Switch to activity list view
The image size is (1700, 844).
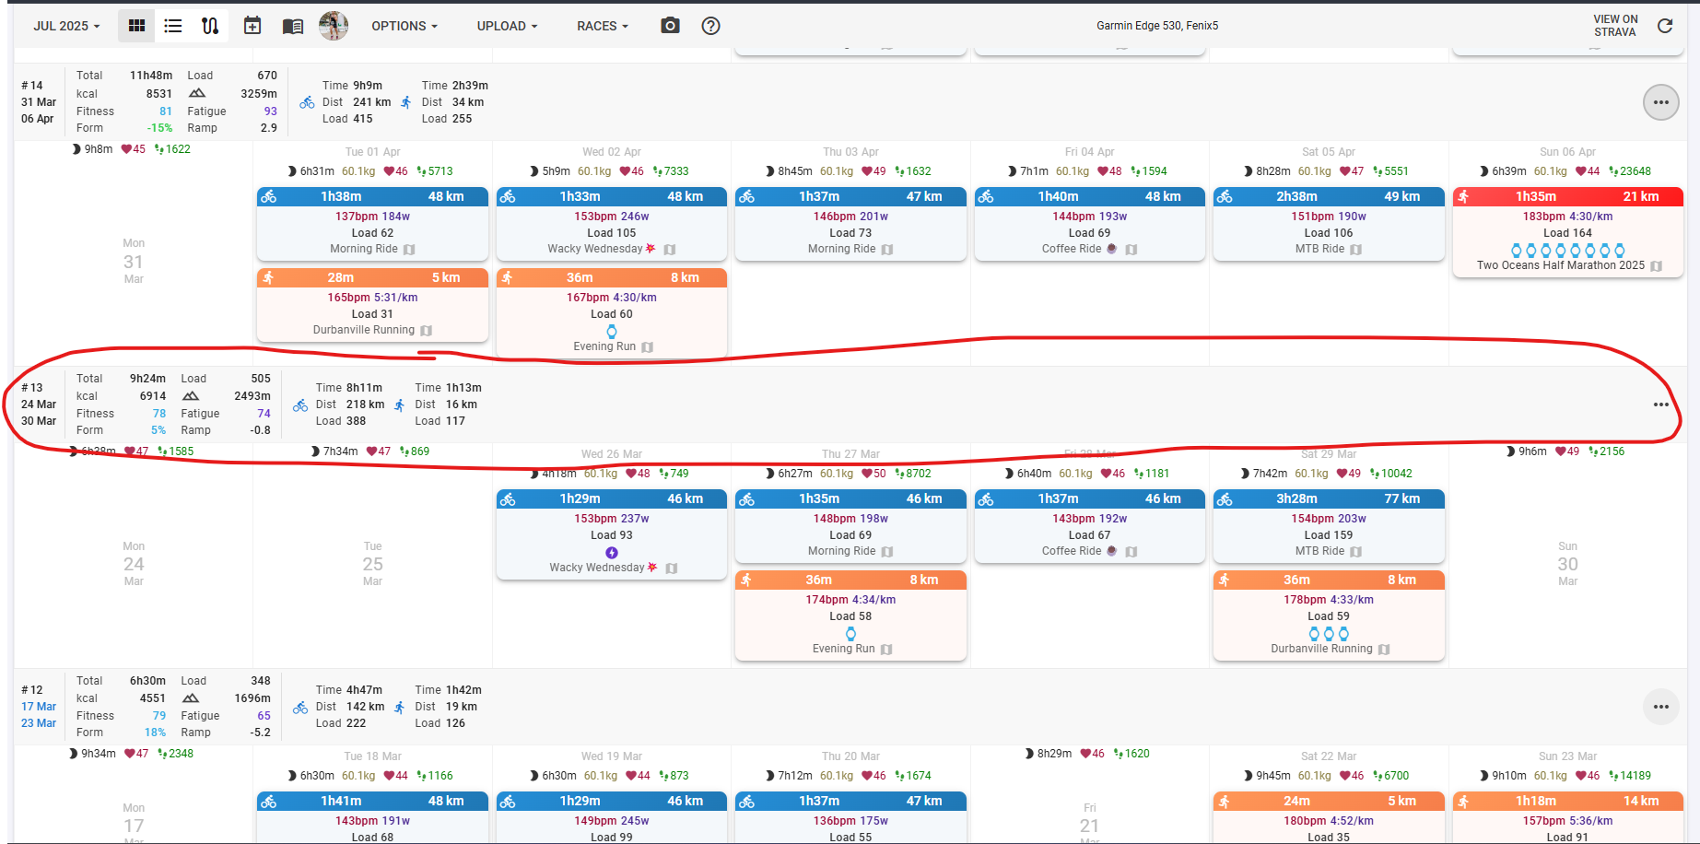[x=173, y=26]
